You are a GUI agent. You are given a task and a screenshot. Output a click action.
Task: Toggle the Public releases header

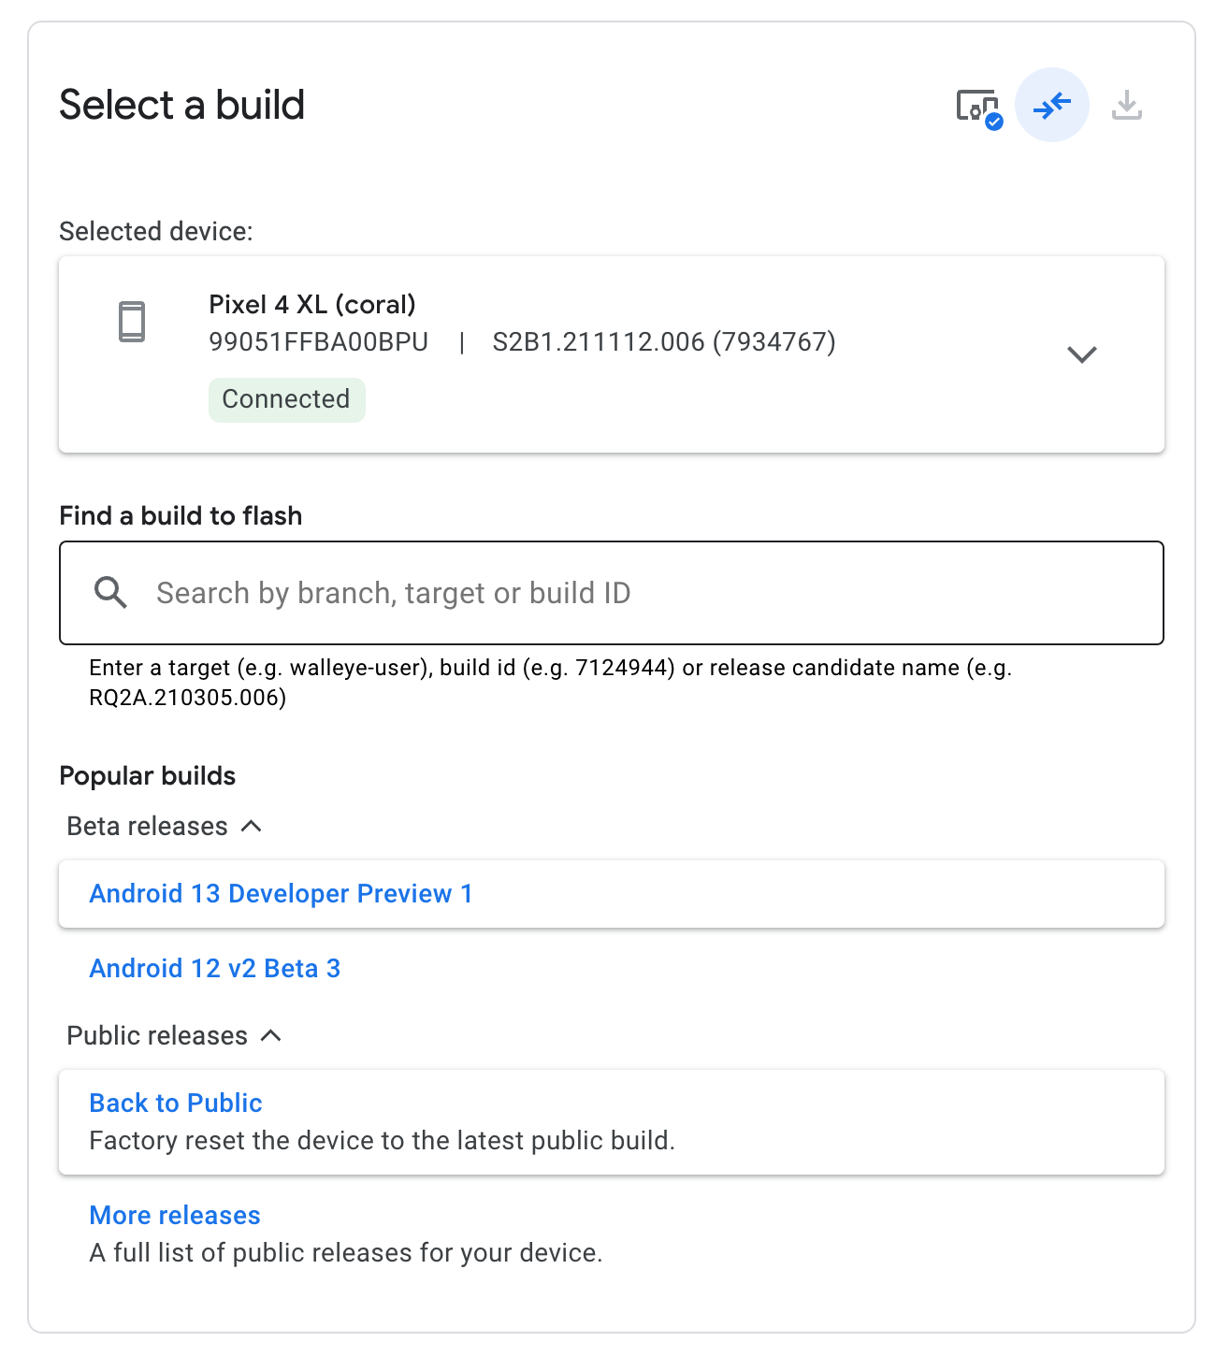pyautogui.click(x=155, y=1035)
